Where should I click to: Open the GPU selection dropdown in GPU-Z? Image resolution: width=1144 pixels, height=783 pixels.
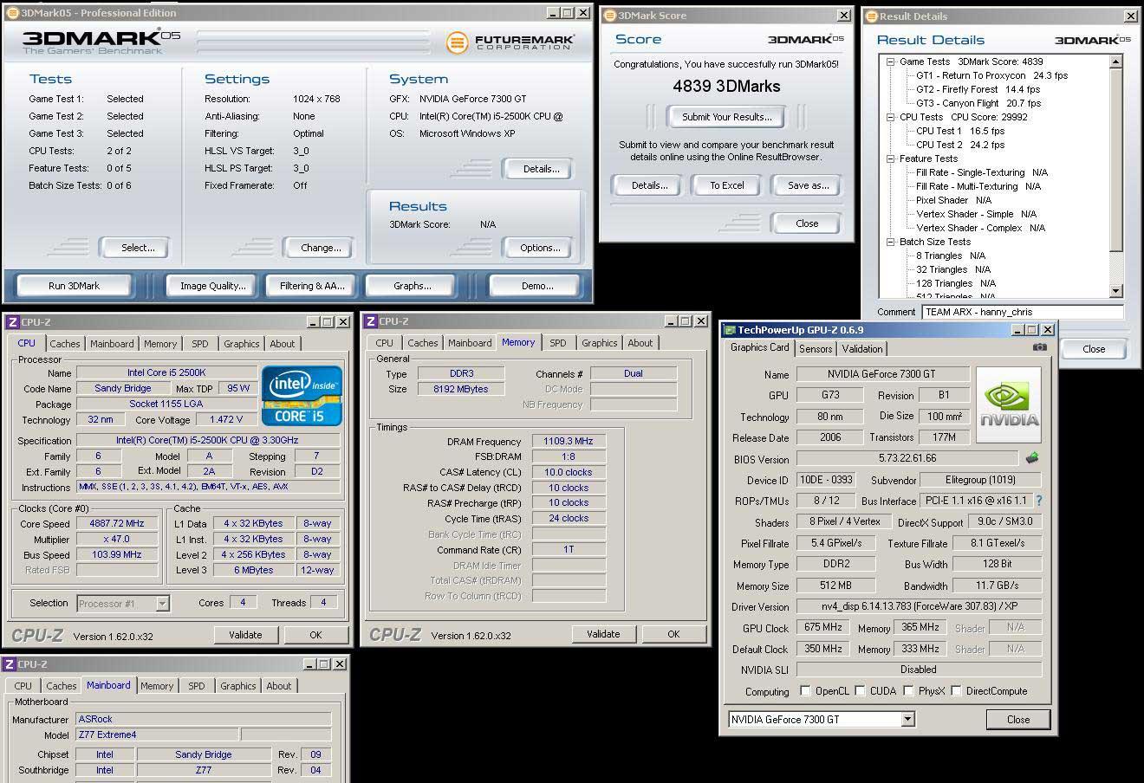[x=907, y=719]
